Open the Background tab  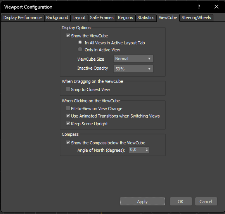[x=57, y=18]
